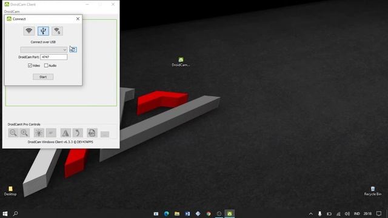This screenshot has height=218, width=388.
Task: Open the USB device dropdown list
Action: click(44, 50)
